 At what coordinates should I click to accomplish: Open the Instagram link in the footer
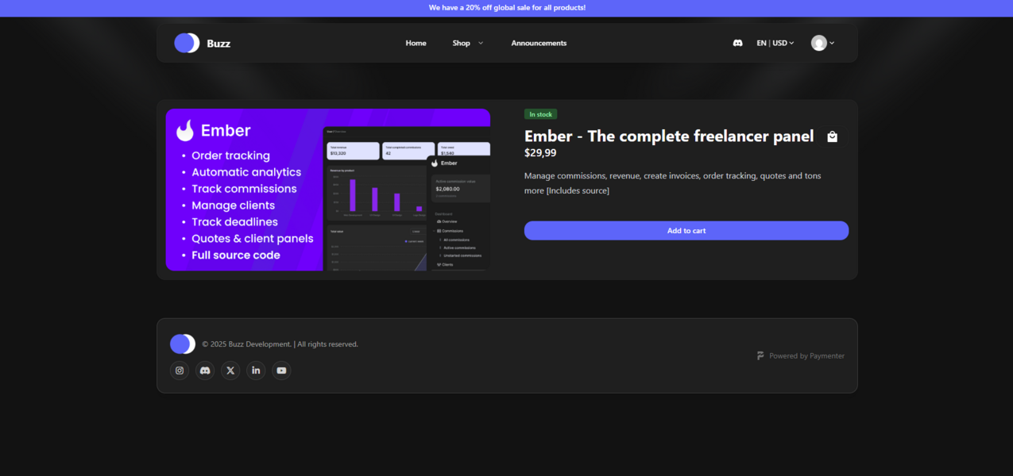click(x=180, y=370)
